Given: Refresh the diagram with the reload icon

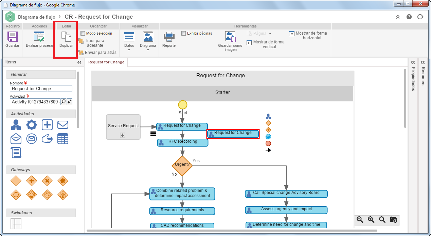Looking at the screenshot, I should pyautogui.click(x=420, y=17).
